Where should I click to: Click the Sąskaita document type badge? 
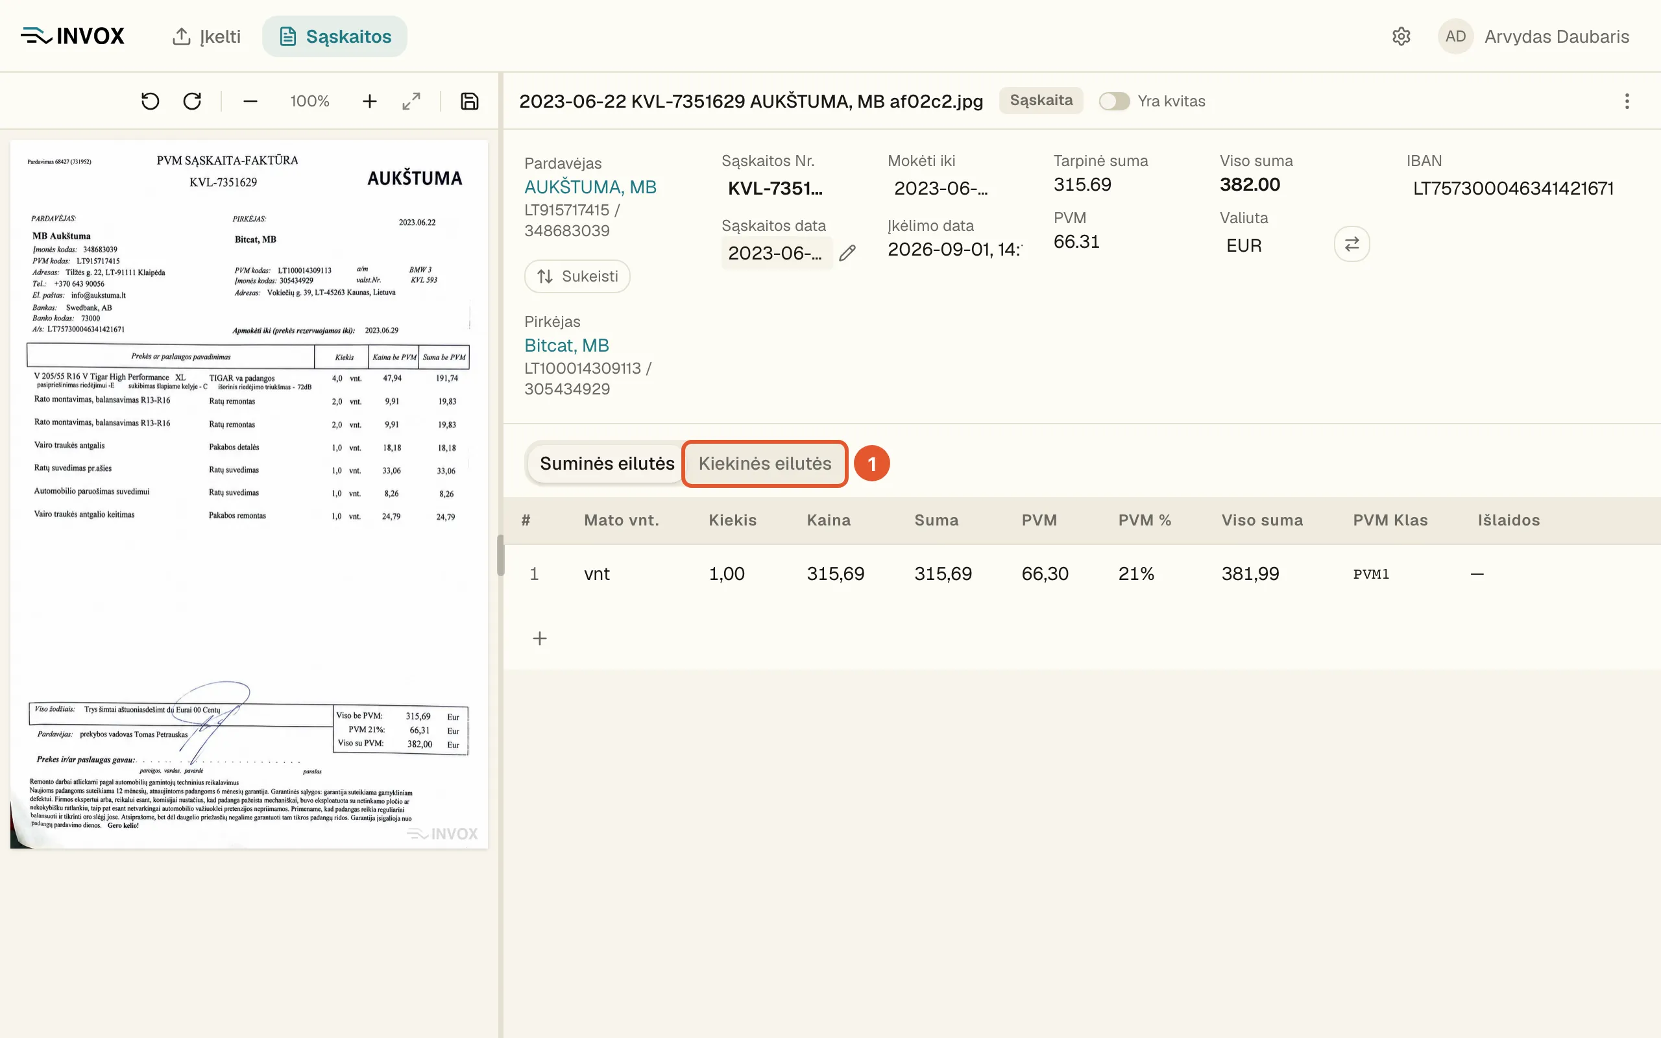[x=1041, y=100]
